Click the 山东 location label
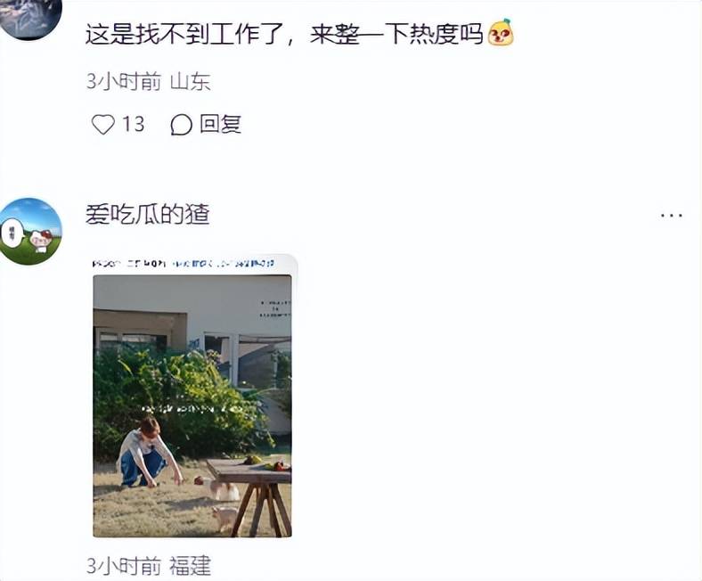This screenshot has width=702, height=581. (x=191, y=81)
